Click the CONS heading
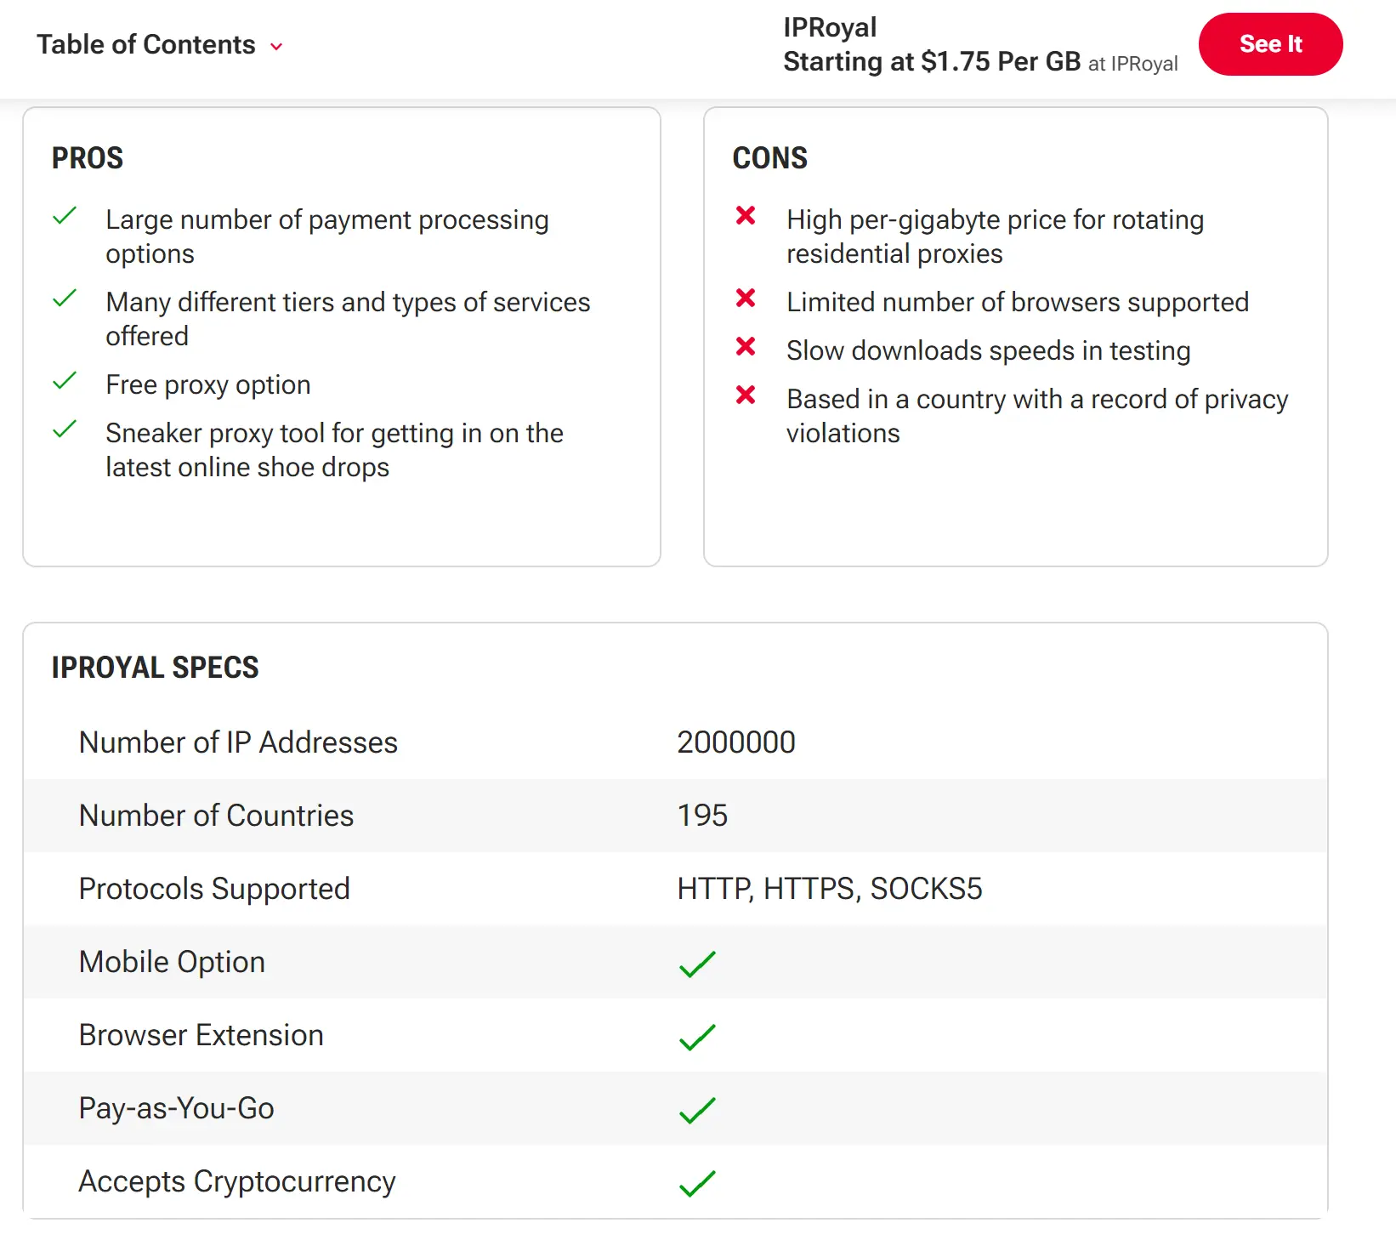The height and width of the screenshot is (1240, 1396). (770, 158)
